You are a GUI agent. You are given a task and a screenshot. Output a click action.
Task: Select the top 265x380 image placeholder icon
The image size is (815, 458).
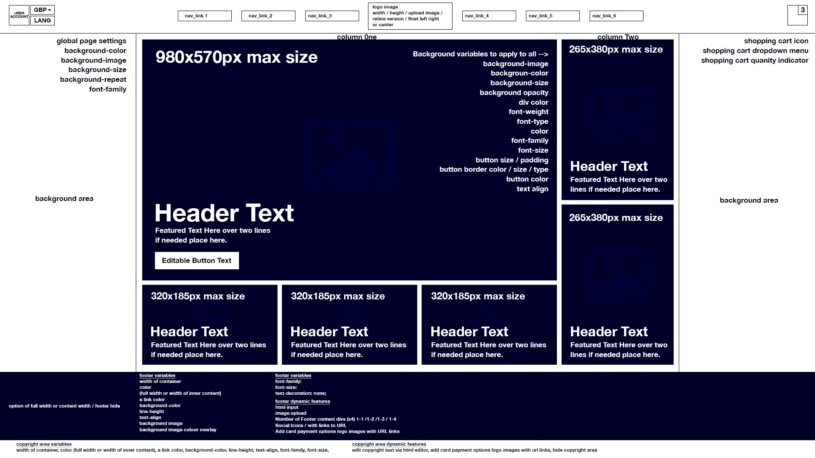617,111
